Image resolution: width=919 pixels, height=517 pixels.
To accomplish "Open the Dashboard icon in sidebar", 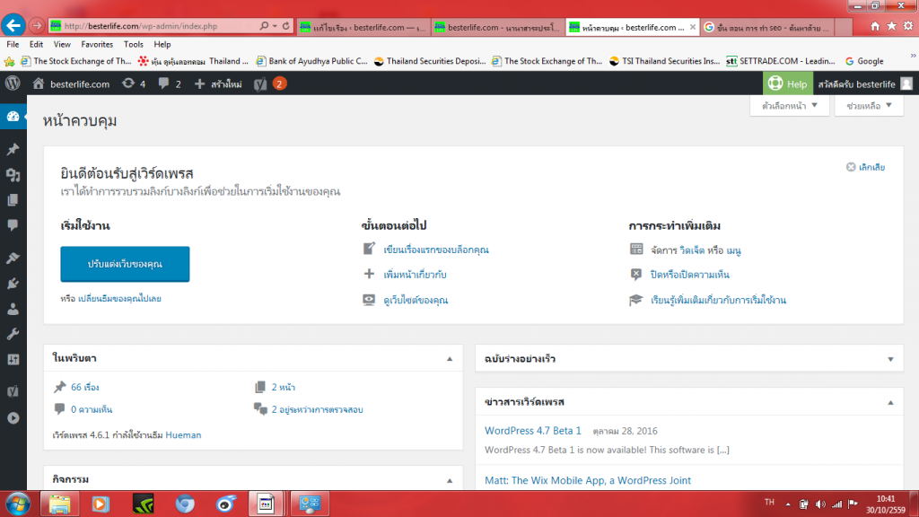I will [13, 116].
